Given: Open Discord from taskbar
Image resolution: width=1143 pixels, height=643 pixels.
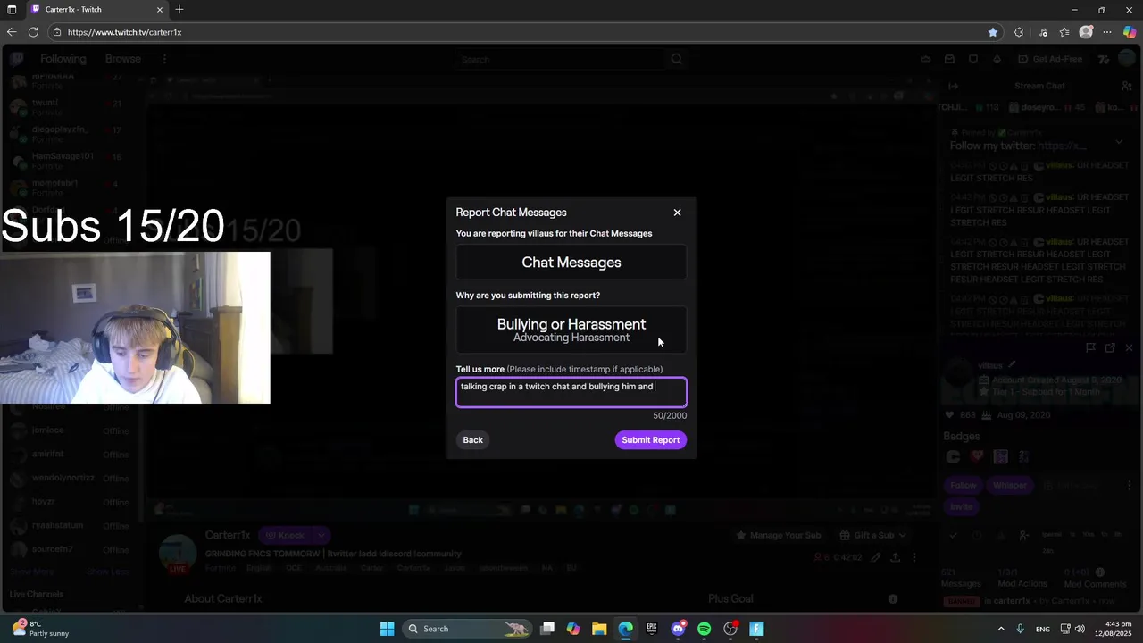Looking at the screenshot, I should click(678, 629).
